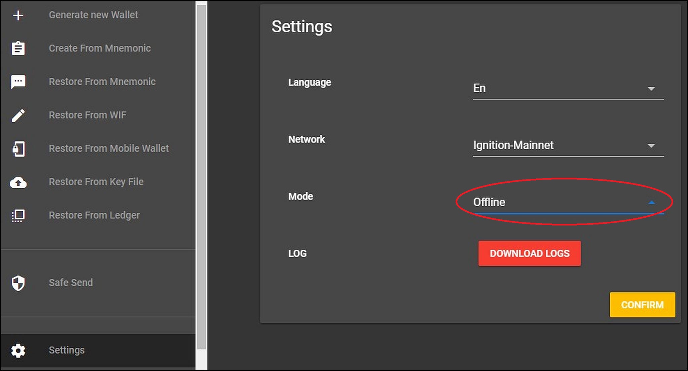Click the LOG label
The image size is (688, 371).
tap(297, 253)
